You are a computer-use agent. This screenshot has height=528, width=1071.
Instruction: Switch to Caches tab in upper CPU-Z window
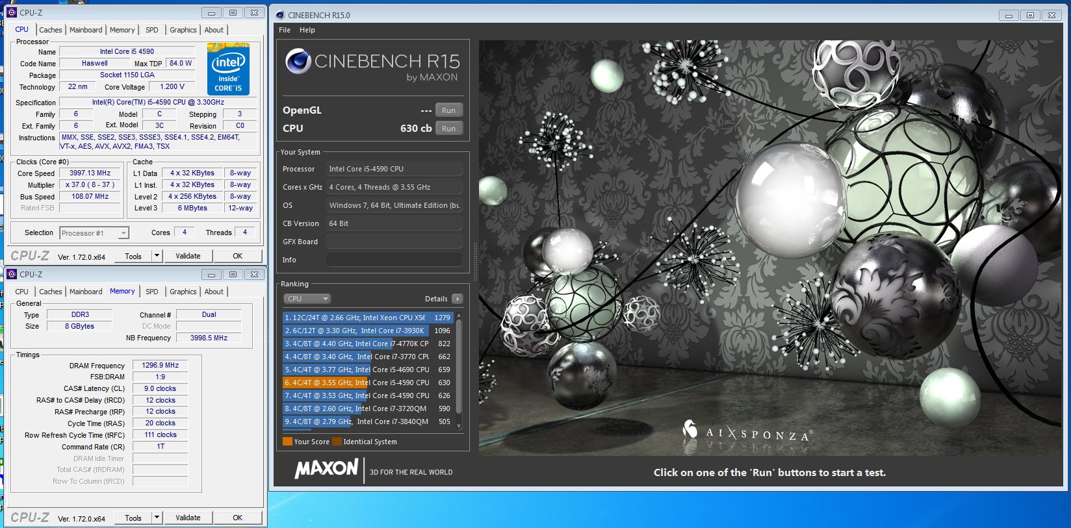pyautogui.click(x=51, y=30)
